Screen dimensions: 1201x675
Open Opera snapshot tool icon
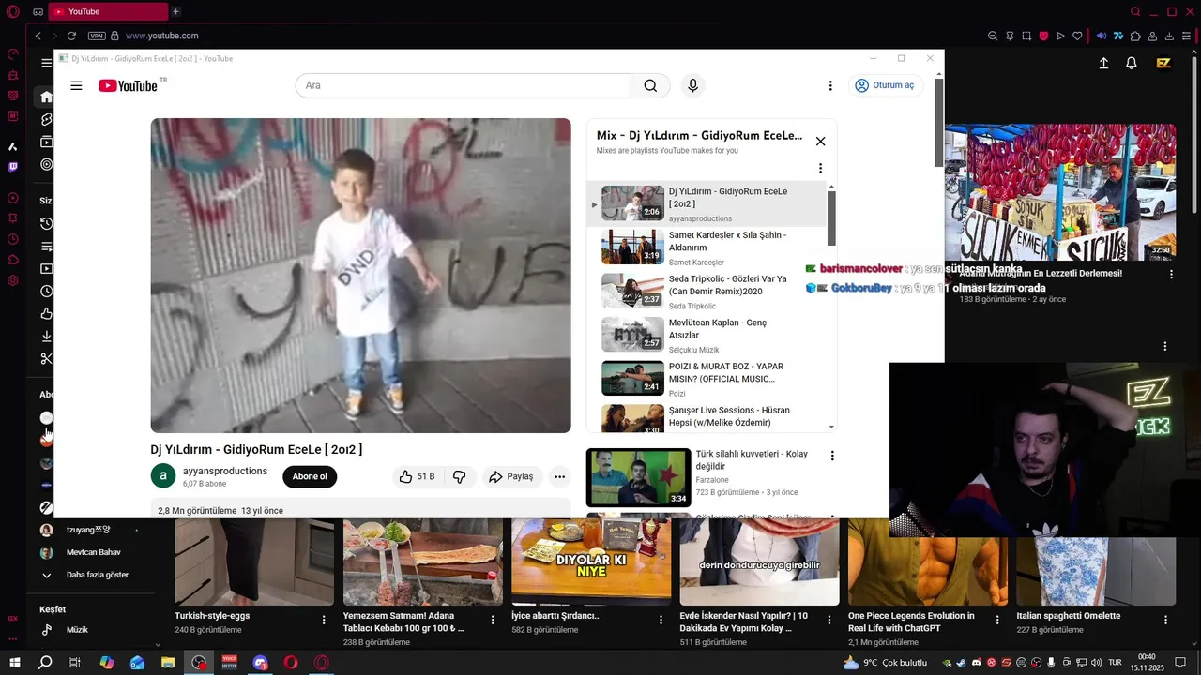(x=1026, y=36)
